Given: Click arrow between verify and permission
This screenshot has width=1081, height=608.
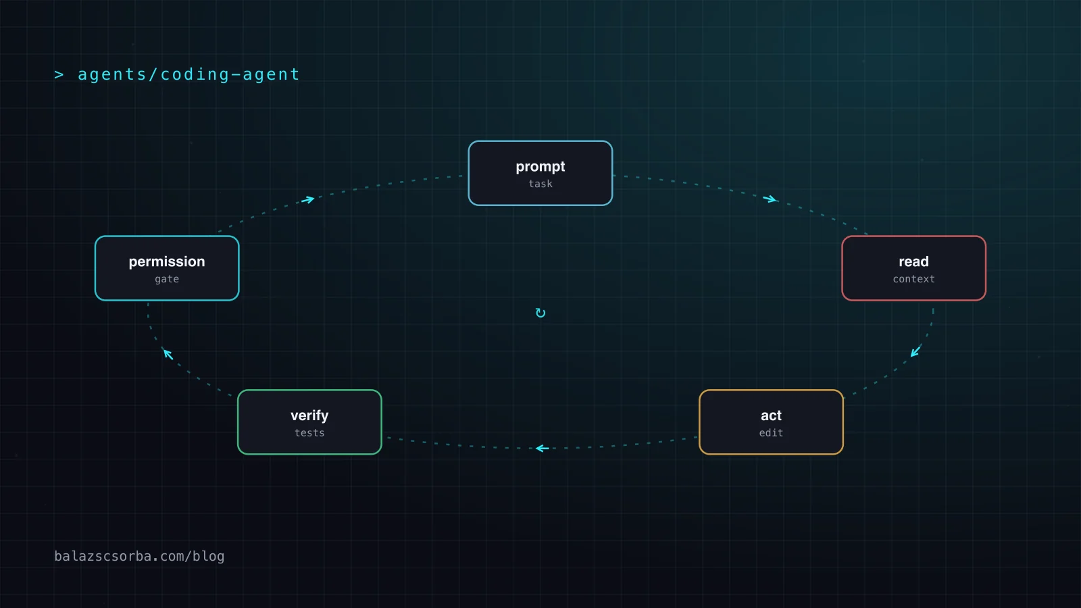Looking at the screenshot, I should 168,353.
